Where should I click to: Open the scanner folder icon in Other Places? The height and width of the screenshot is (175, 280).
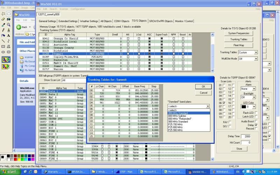tap(22, 57)
